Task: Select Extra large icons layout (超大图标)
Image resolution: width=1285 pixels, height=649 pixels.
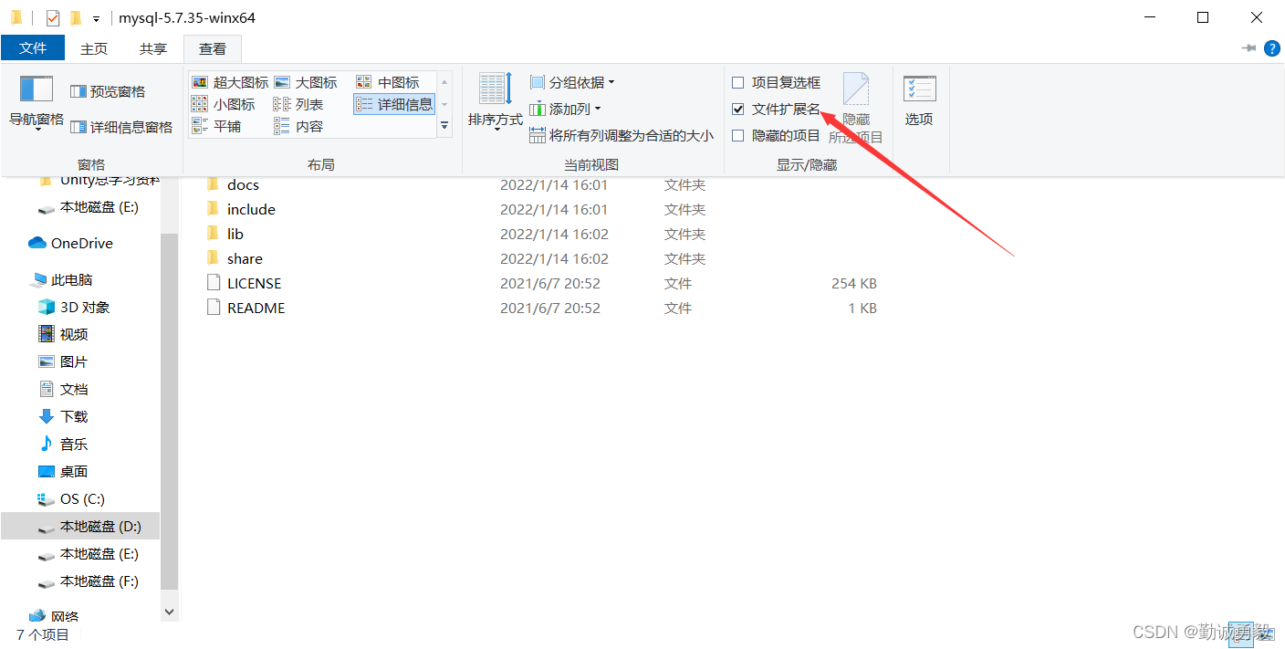Action: pyautogui.click(x=230, y=82)
